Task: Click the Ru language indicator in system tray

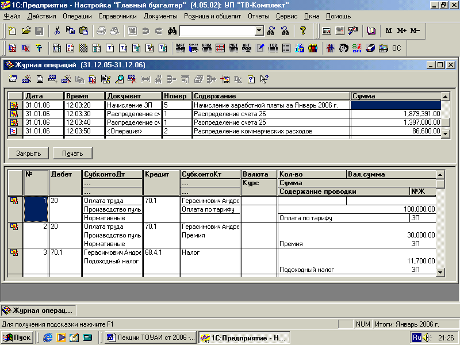Action: pos(416,338)
